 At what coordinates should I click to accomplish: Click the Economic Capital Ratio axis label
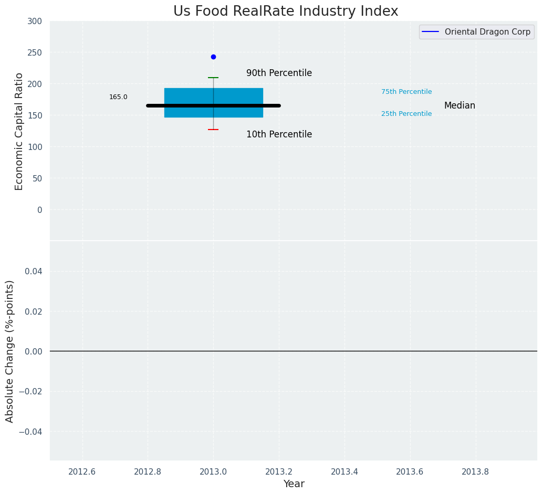coord(19,131)
